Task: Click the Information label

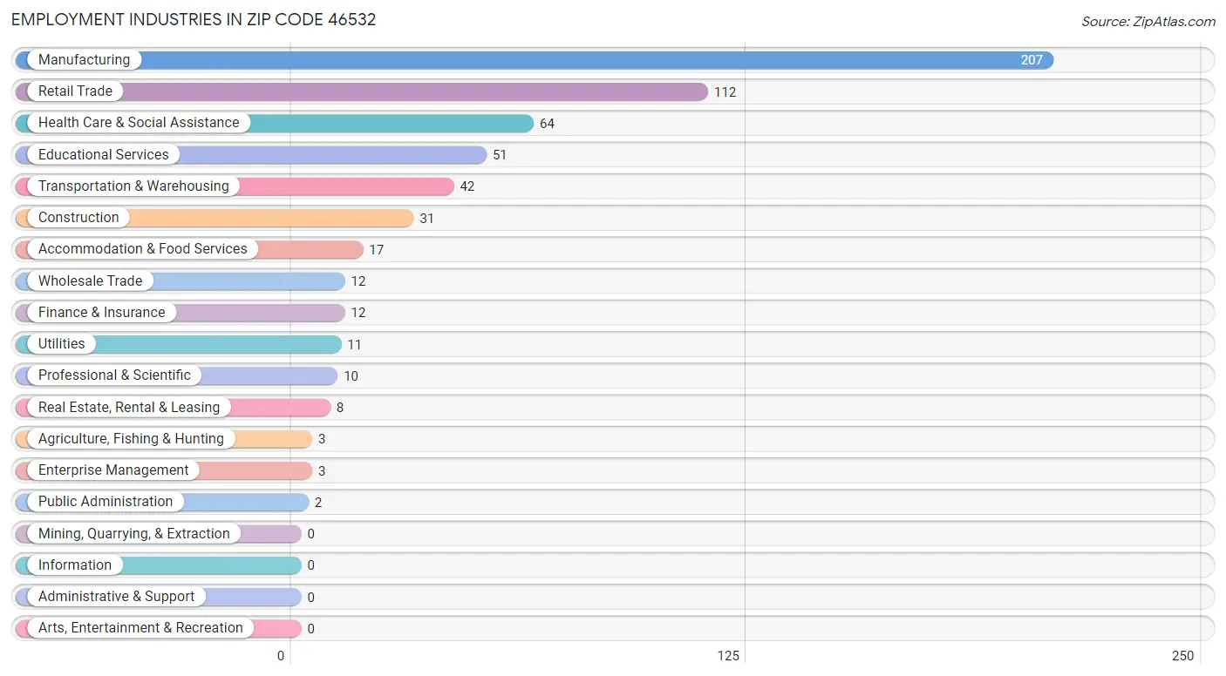Action: click(x=75, y=564)
